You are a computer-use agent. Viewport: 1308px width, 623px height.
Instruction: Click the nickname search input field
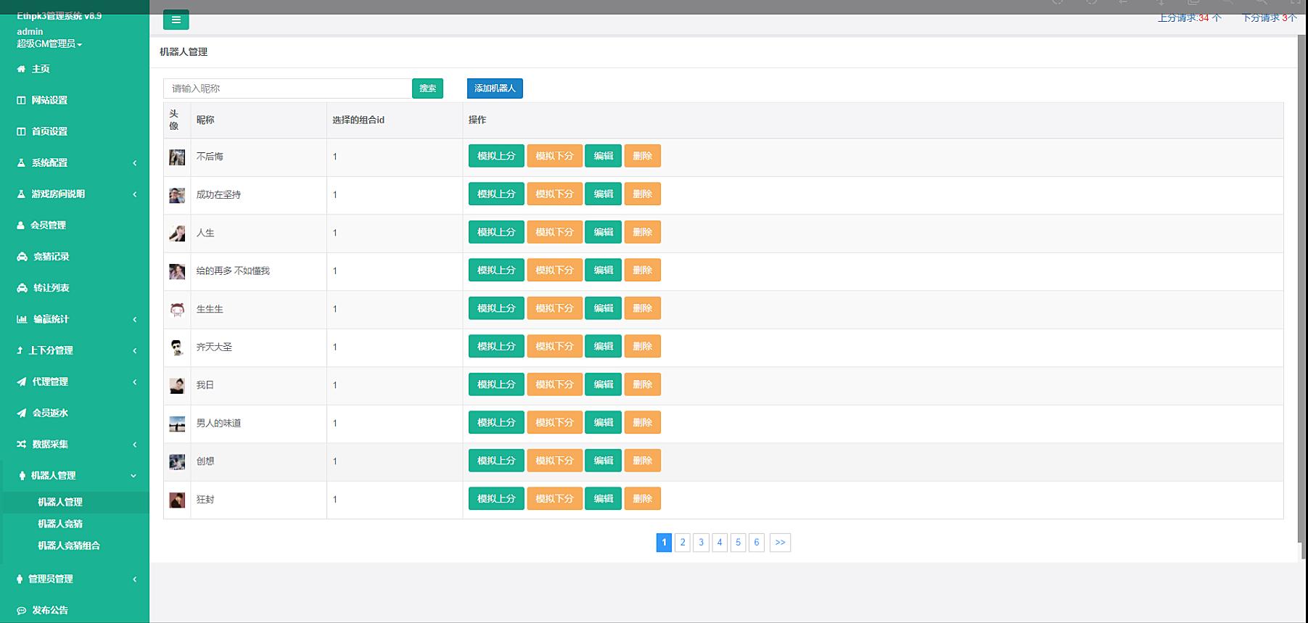coord(287,88)
